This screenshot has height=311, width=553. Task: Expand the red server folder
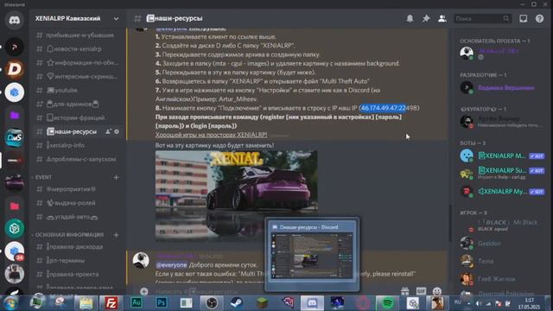point(15,206)
